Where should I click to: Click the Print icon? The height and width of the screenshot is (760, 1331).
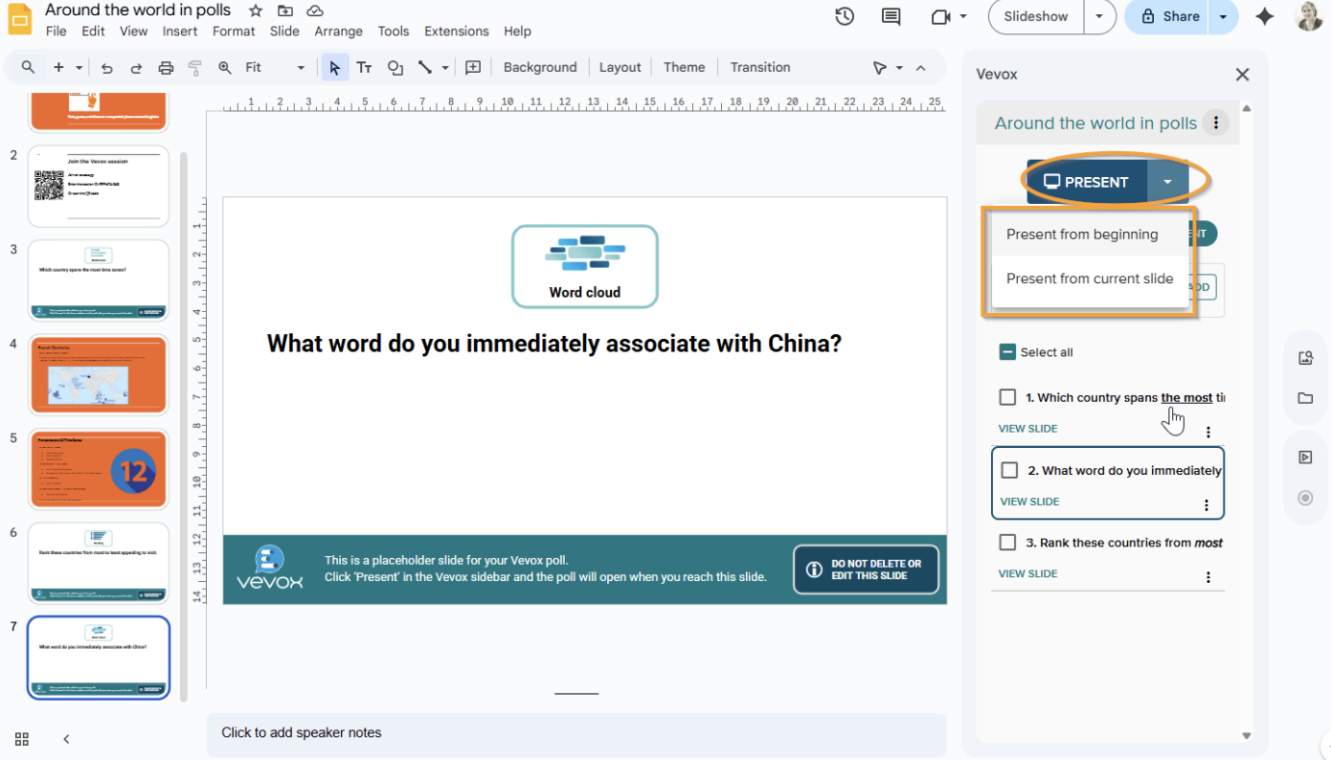coord(167,67)
